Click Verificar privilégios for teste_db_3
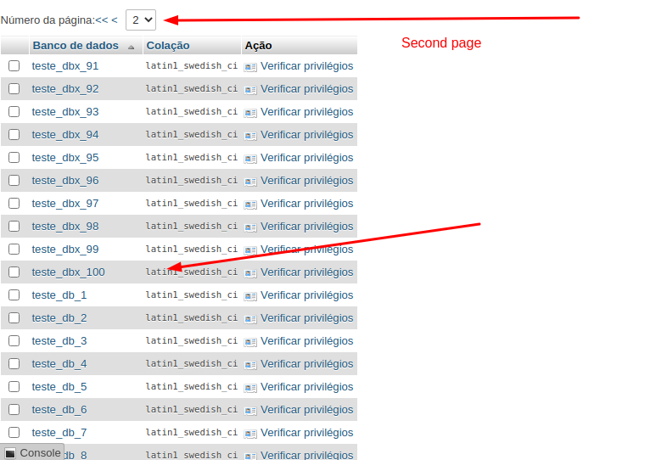The height and width of the screenshot is (460, 656). tap(306, 341)
